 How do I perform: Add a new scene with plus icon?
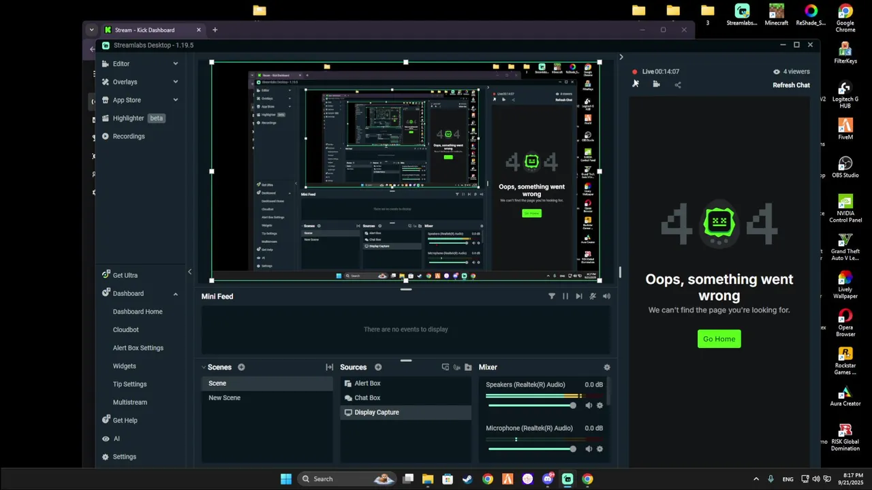[241, 367]
